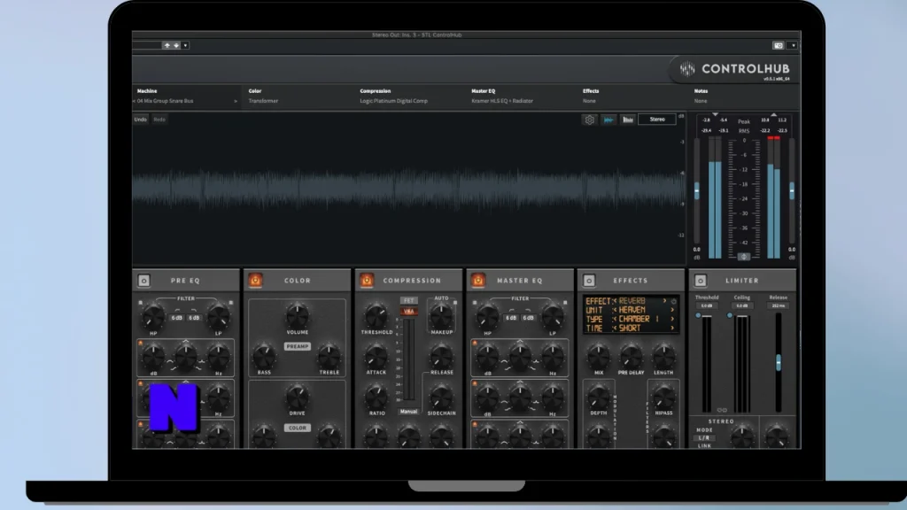Screen dimensions: 907x510
Task: Go to previous Machine preset arrow
Action: (135, 101)
